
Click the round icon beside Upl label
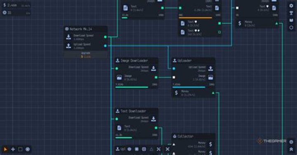click(x=130, y=149)
